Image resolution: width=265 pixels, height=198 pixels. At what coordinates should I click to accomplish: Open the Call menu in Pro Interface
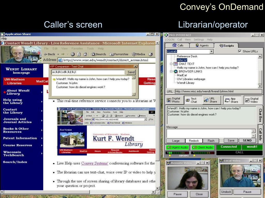[x=180, y=39]
